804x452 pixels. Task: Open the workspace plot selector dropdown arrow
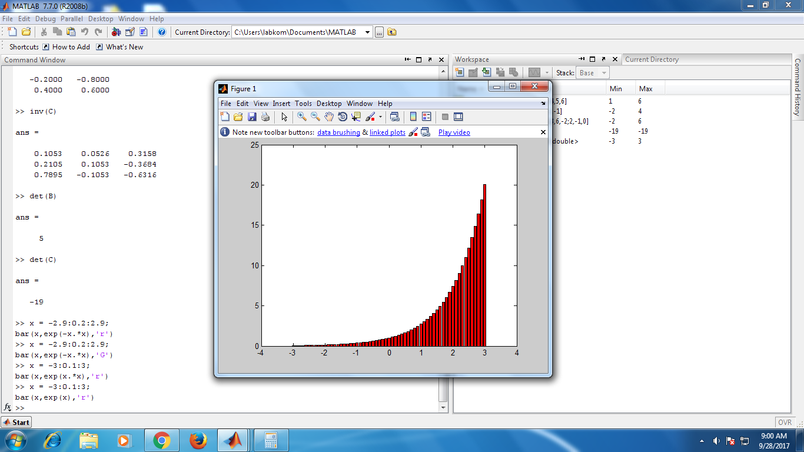point(547,73)
